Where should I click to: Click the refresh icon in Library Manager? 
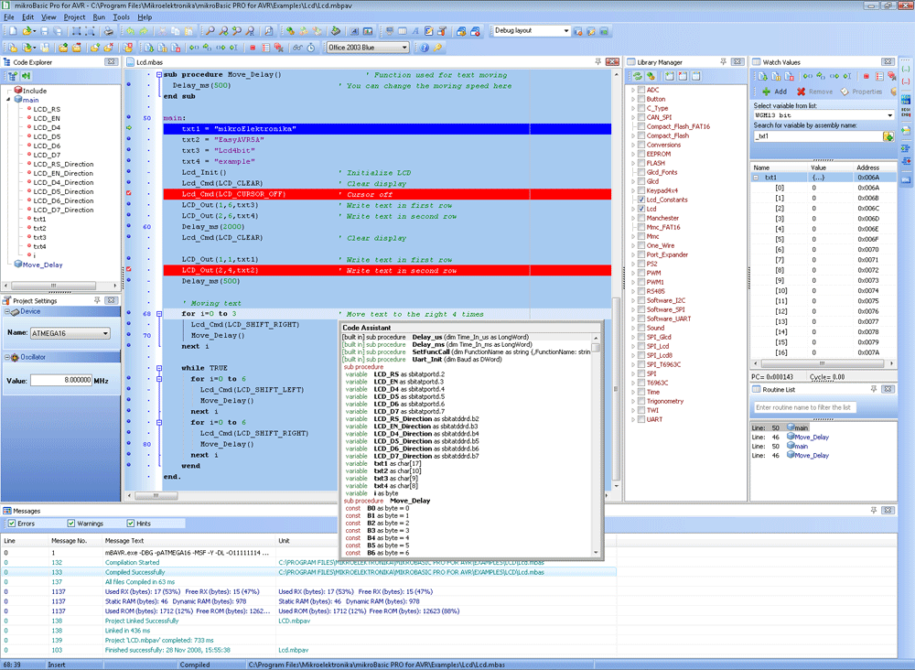tap(637, 76)
